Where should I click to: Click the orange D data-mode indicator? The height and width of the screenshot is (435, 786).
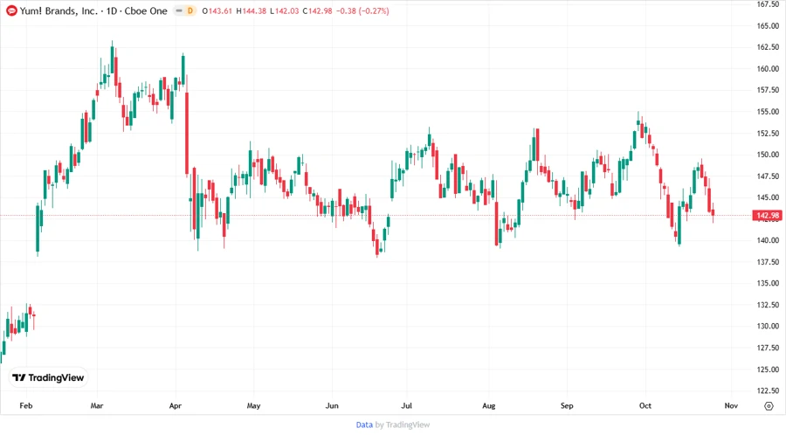tap(190, 10)
